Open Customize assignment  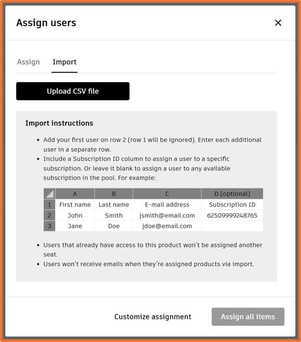pyautogui.click(x=153, y=317)
